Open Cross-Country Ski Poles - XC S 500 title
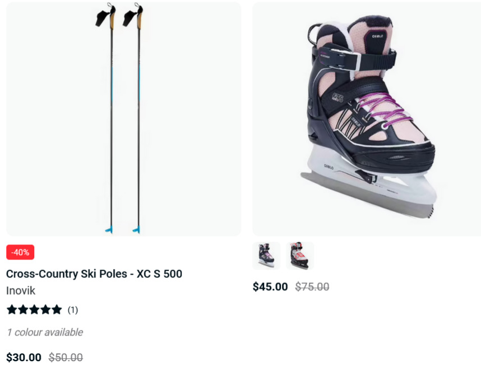481x373 pixels. click(x=94, y=273)
